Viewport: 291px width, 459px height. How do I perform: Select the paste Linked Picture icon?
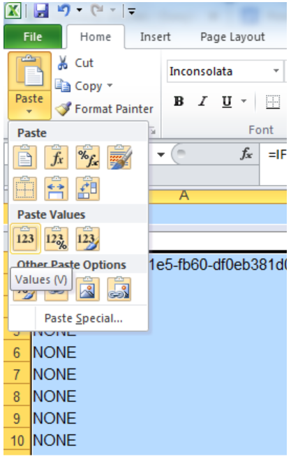point(119,289)
